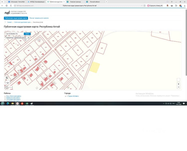Screen dimensions: 187x151
Task: Reload the page with the refresh icon
Action: click(11, 5)
